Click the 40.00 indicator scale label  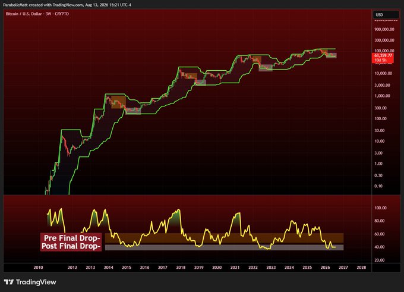380,247
